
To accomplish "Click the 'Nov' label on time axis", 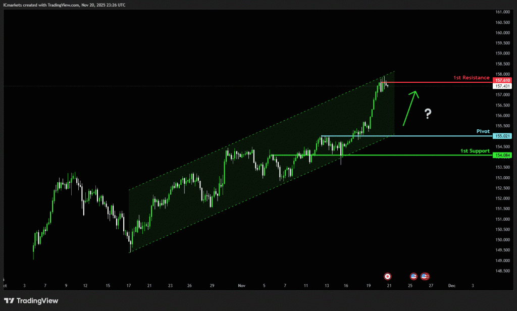I will point(241,285).
